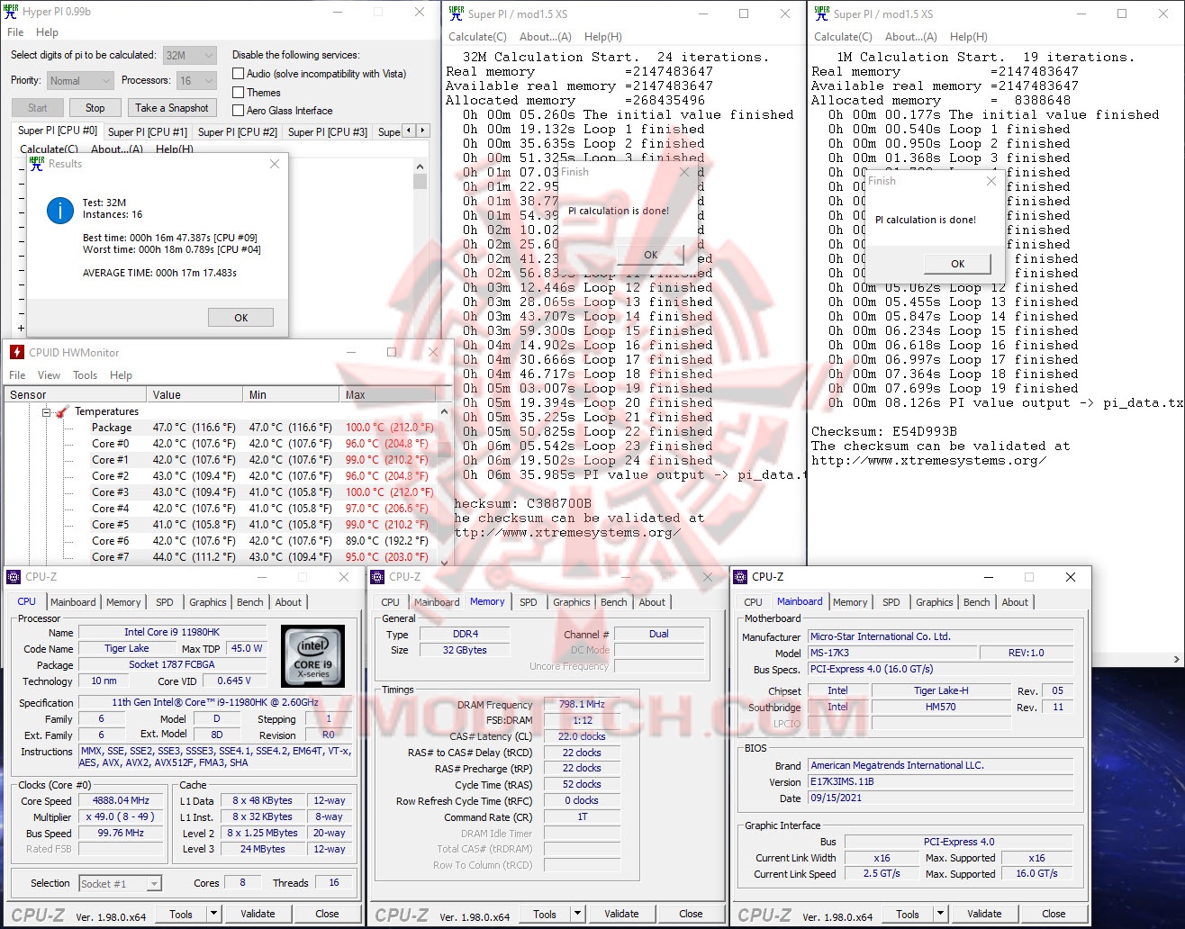Open the Priority Normal dropdown
Screen dimensions: 1185x929
(80, 80)
